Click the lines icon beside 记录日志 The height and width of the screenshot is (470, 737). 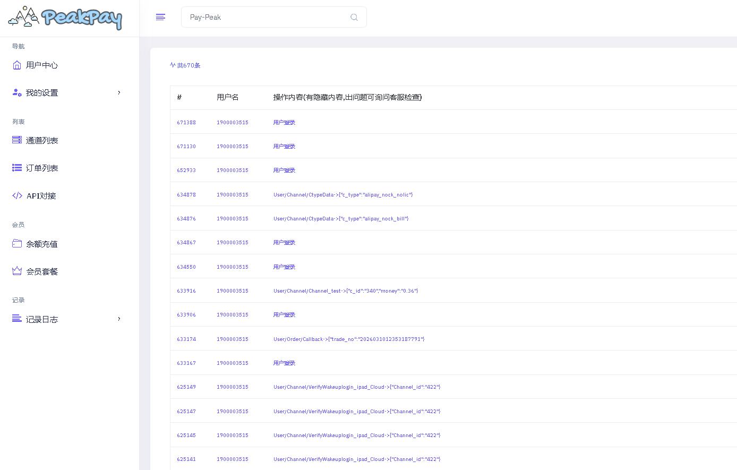[17, 319]
